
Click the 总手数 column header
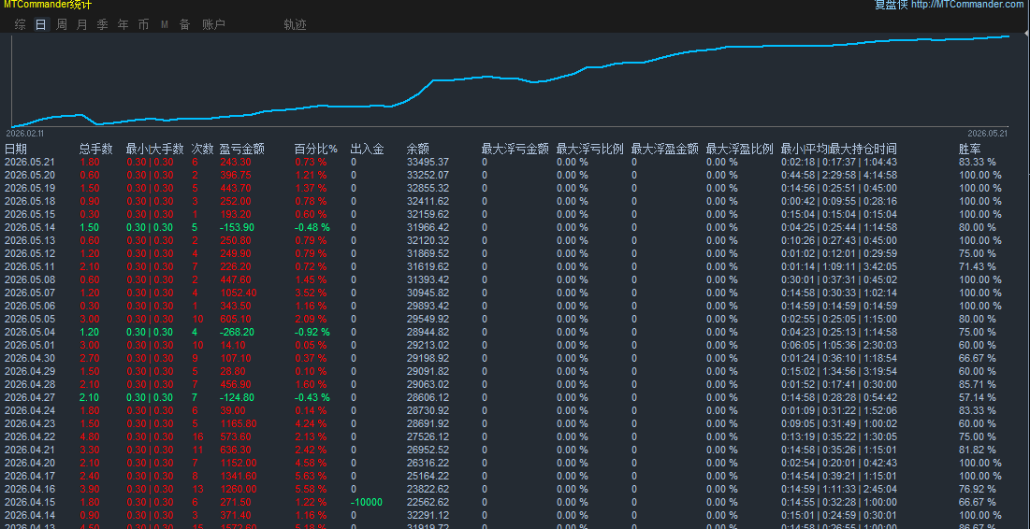pyautogui.click(x=96, y=149)
